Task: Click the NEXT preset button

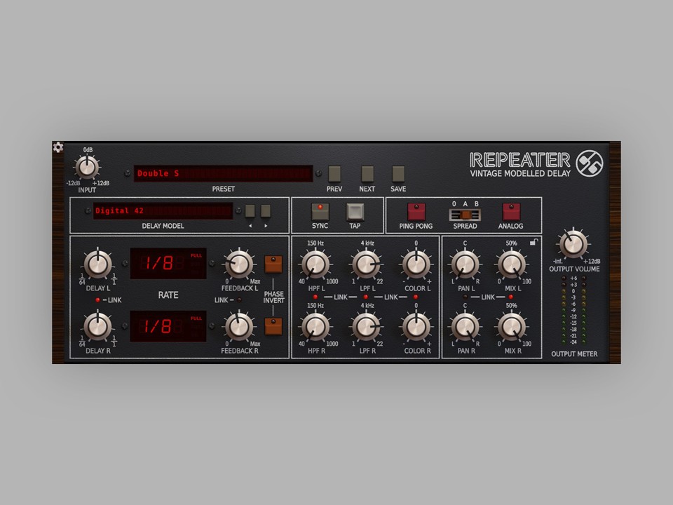Action: (x=367, y=174)
